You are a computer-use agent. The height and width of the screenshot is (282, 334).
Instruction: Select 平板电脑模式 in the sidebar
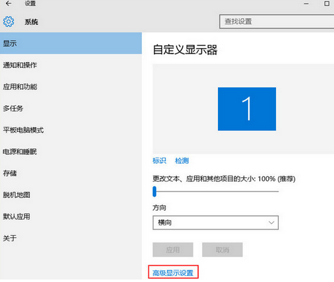71,130
